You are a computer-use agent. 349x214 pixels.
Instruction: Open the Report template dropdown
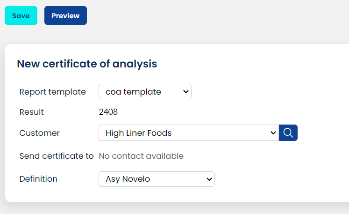tap(145, 92)
